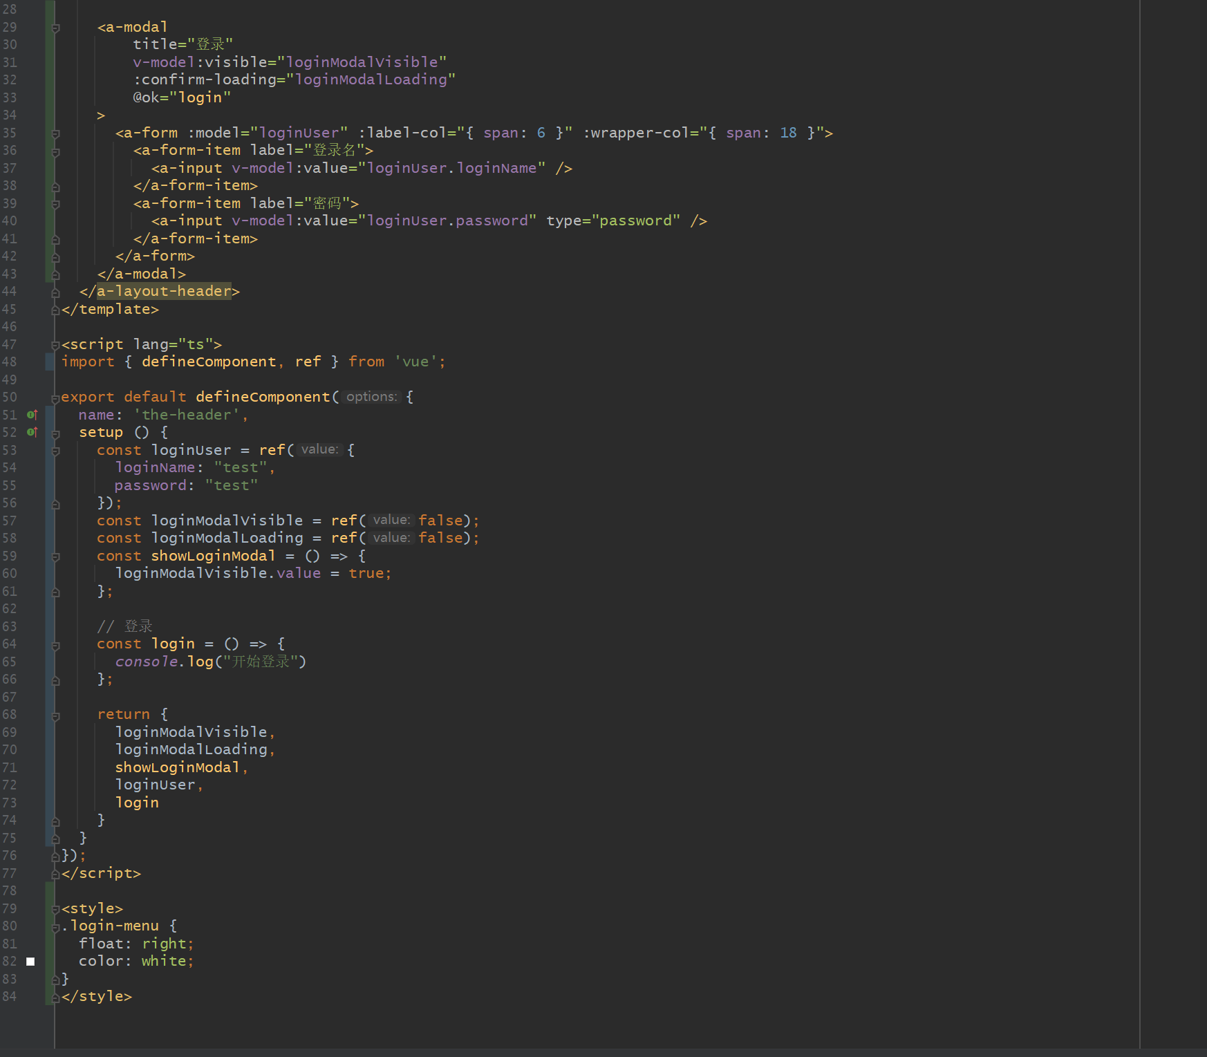Image resolution: width=1207 pixels, height=1057 pixels.
Task: Open the white color swatch in the gutter
Action: pos(30,962)
